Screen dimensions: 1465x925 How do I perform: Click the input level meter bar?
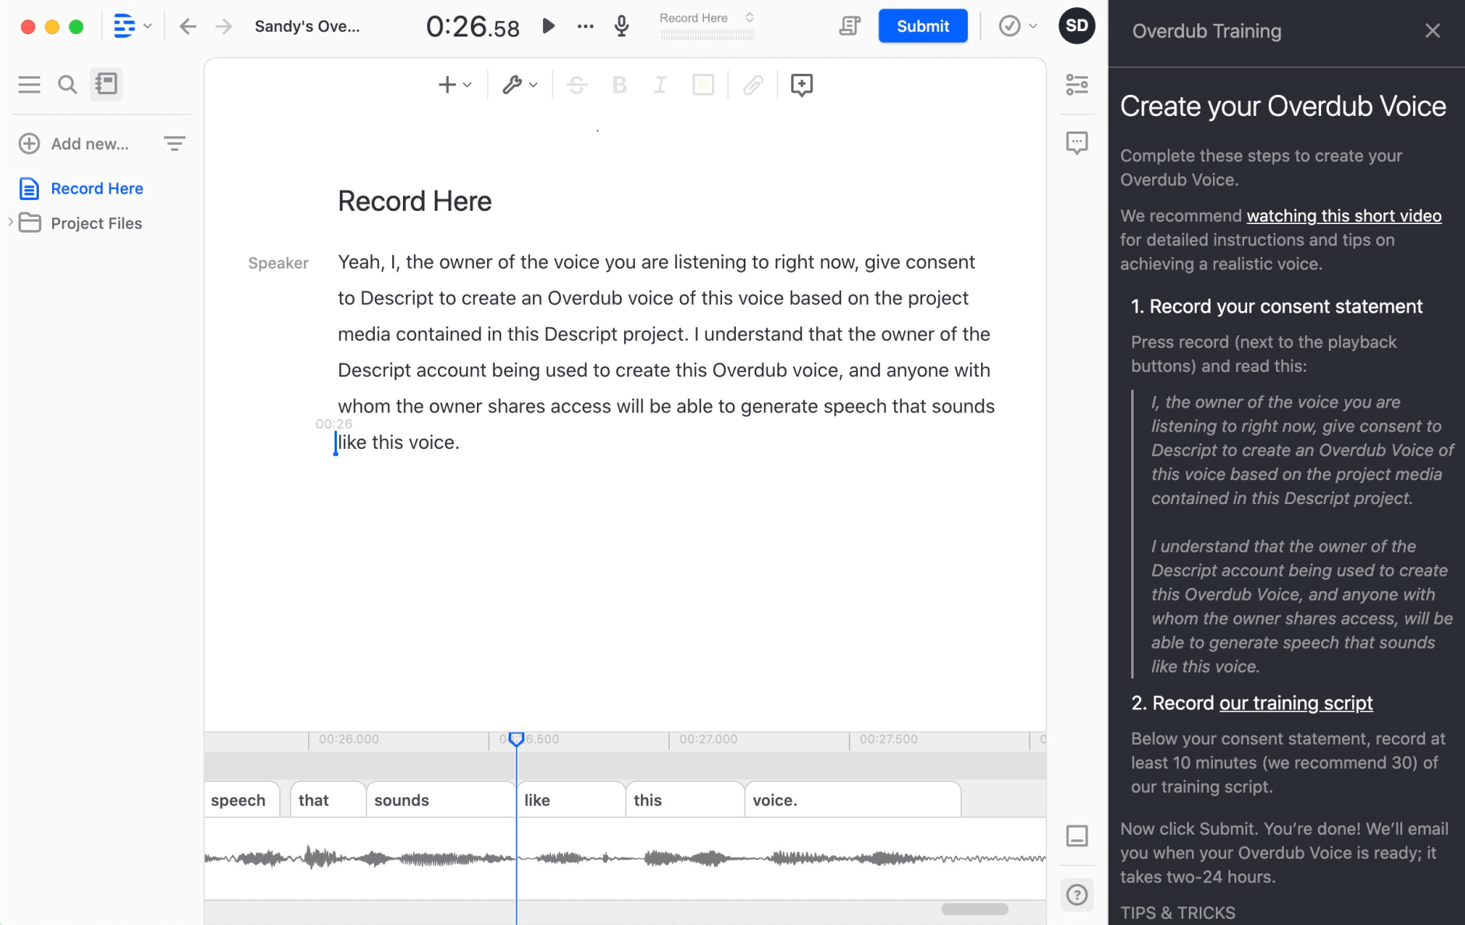(706, 35)
